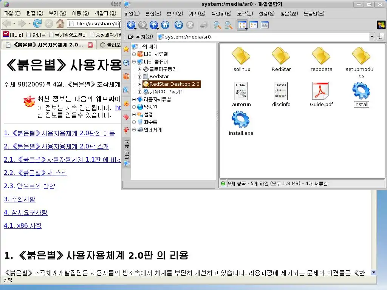Viewport: 387px width, 290px height.
Task: Collapse the 나의 콤퓨터 tree node
Action: pyautogui.click(x=134, y=62)
